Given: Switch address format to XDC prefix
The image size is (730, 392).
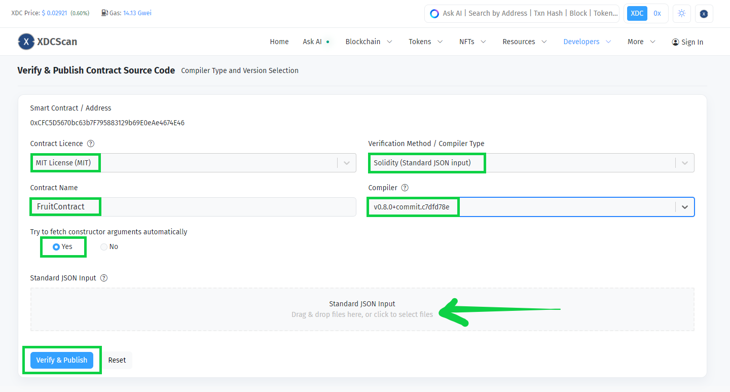Looking at the screenshot, I should [x=637, y=14].
